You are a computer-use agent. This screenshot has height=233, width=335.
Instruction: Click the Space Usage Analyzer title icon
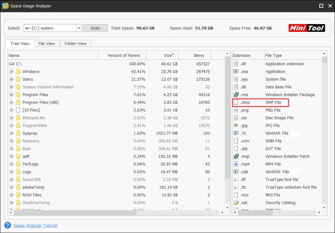[x=5, y=6]
